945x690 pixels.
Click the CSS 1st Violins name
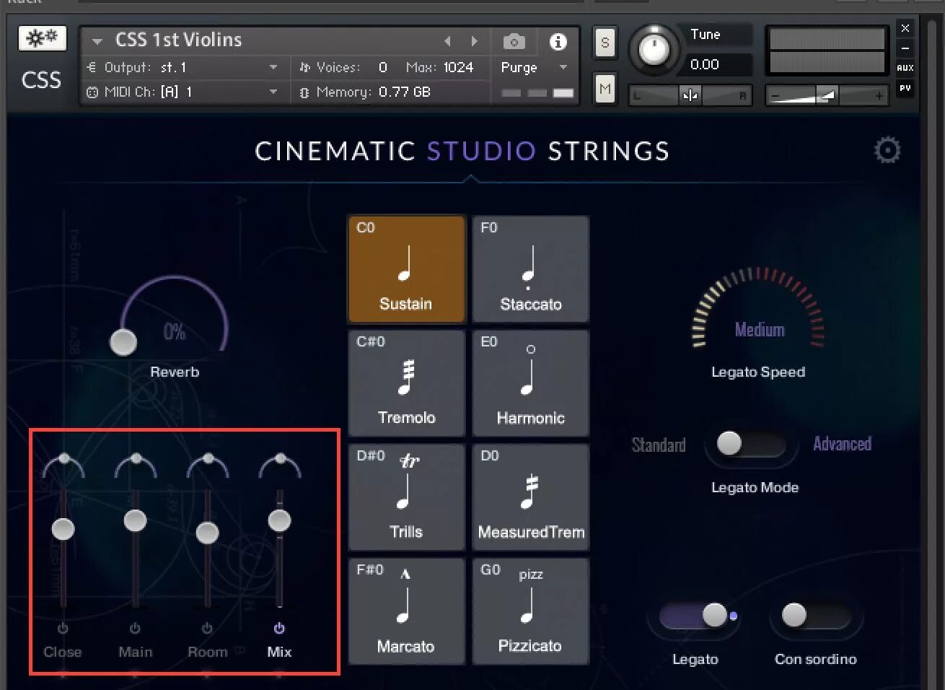coord(178,40)
